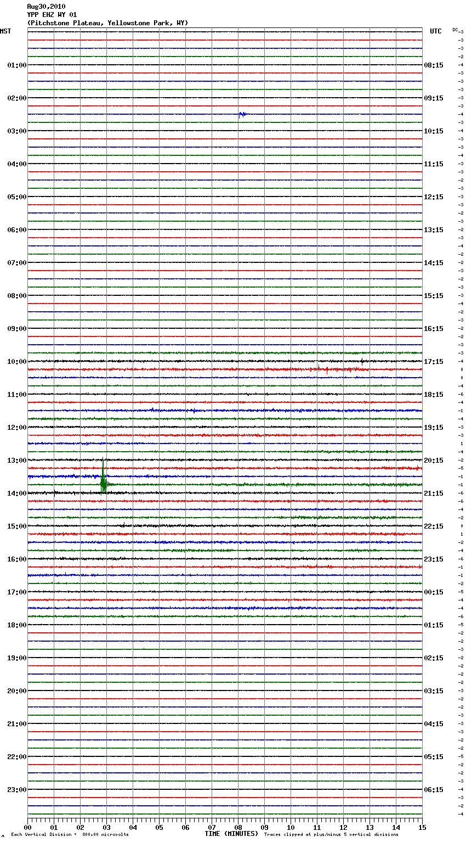Click minute 08 on the bottom axis
The width and height of the screenshot is (466, 842).
coord(238,827)
